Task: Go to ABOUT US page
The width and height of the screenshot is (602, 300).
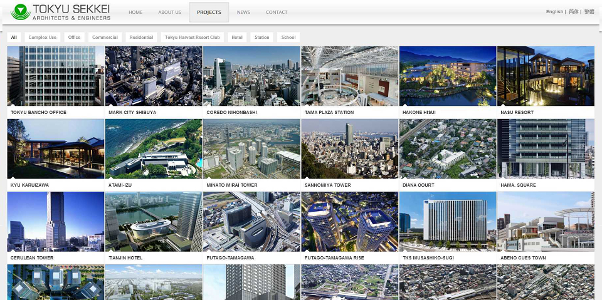Action: (x=170, y=13)
